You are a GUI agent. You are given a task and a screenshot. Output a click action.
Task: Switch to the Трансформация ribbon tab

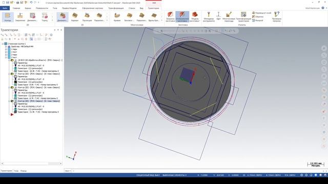pos(116,8)
